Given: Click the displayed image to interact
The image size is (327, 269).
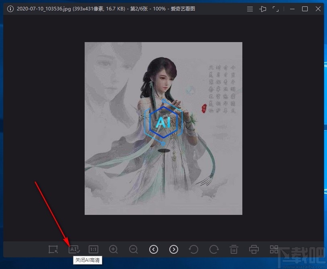Looking at the screenshot, I should (x=163, y=128).
